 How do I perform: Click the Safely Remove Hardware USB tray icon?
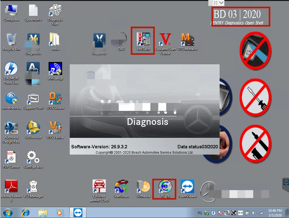(x=207, y=213)
